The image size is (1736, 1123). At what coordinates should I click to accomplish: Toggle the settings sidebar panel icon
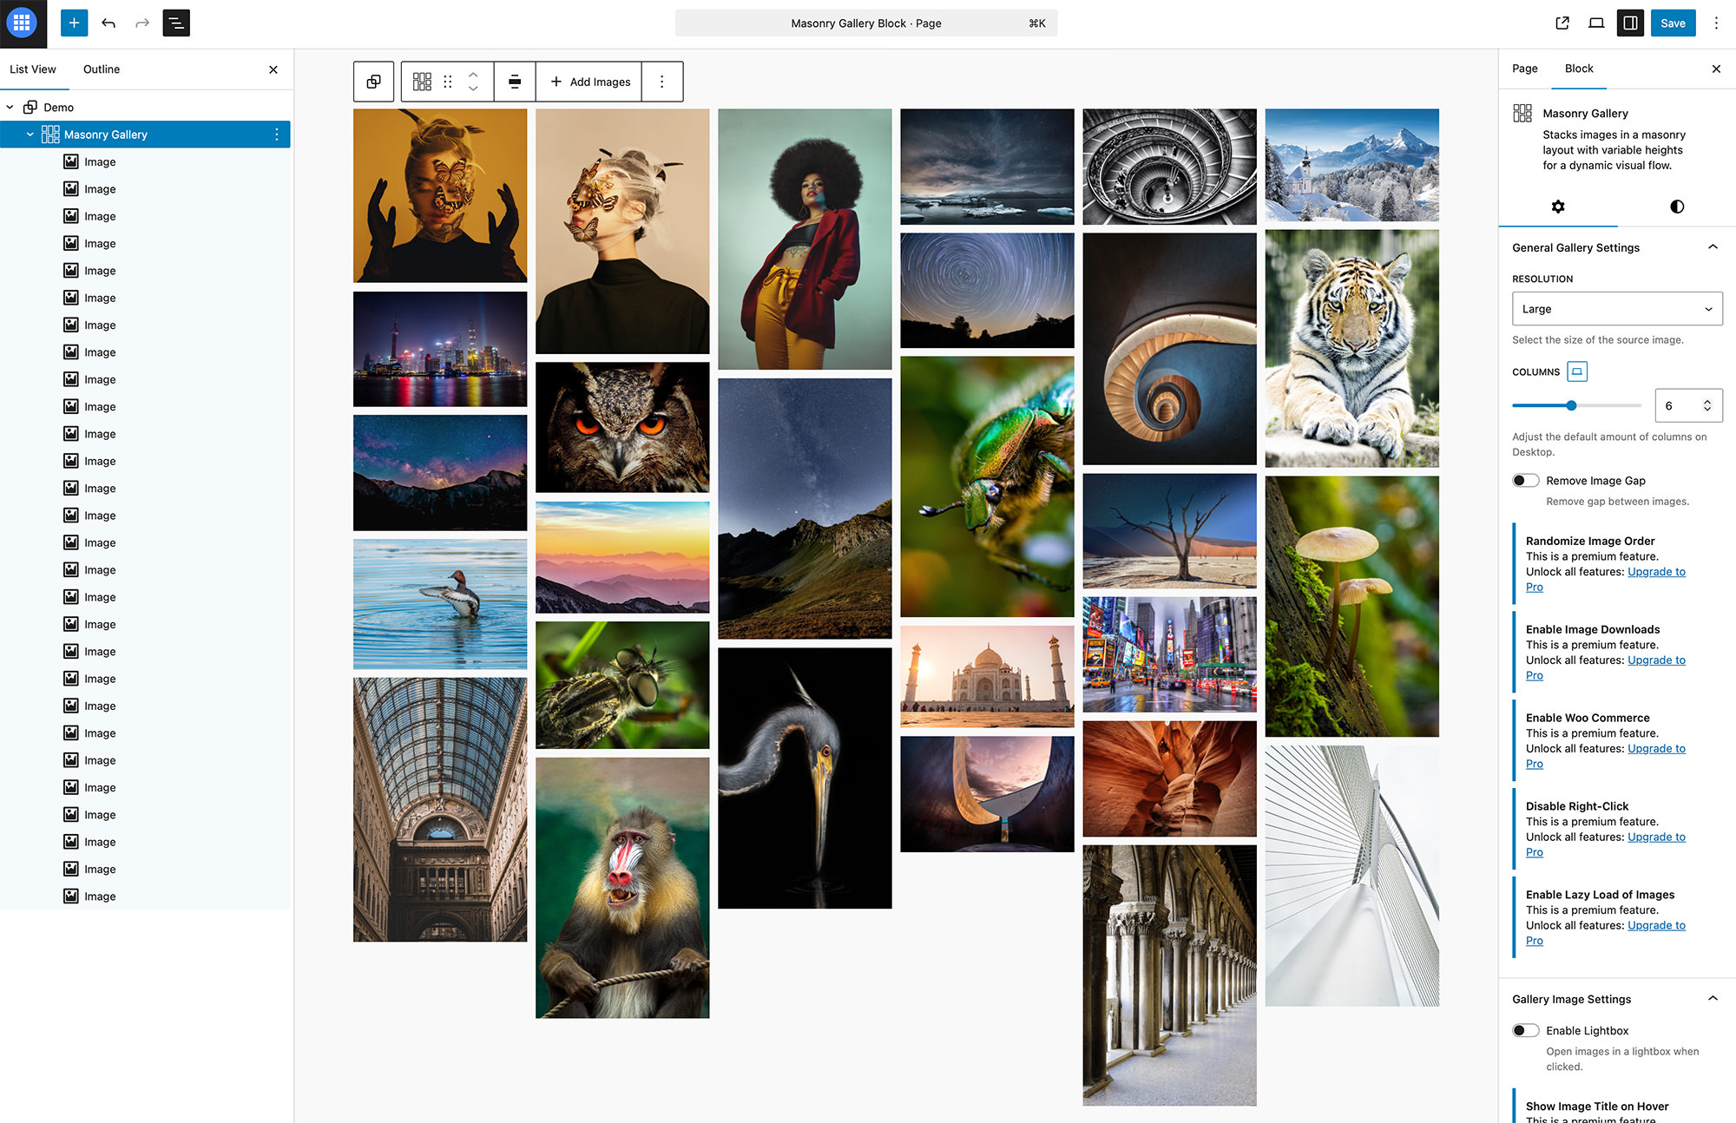click(x=1629, y=23)
